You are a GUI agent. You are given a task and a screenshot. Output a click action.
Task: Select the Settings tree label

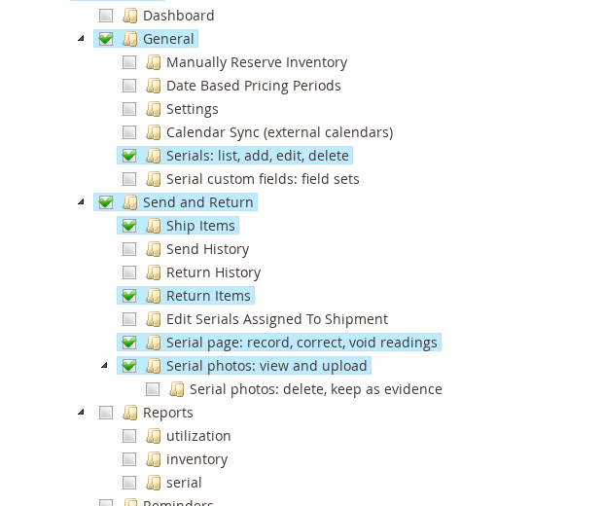(193, 109)
